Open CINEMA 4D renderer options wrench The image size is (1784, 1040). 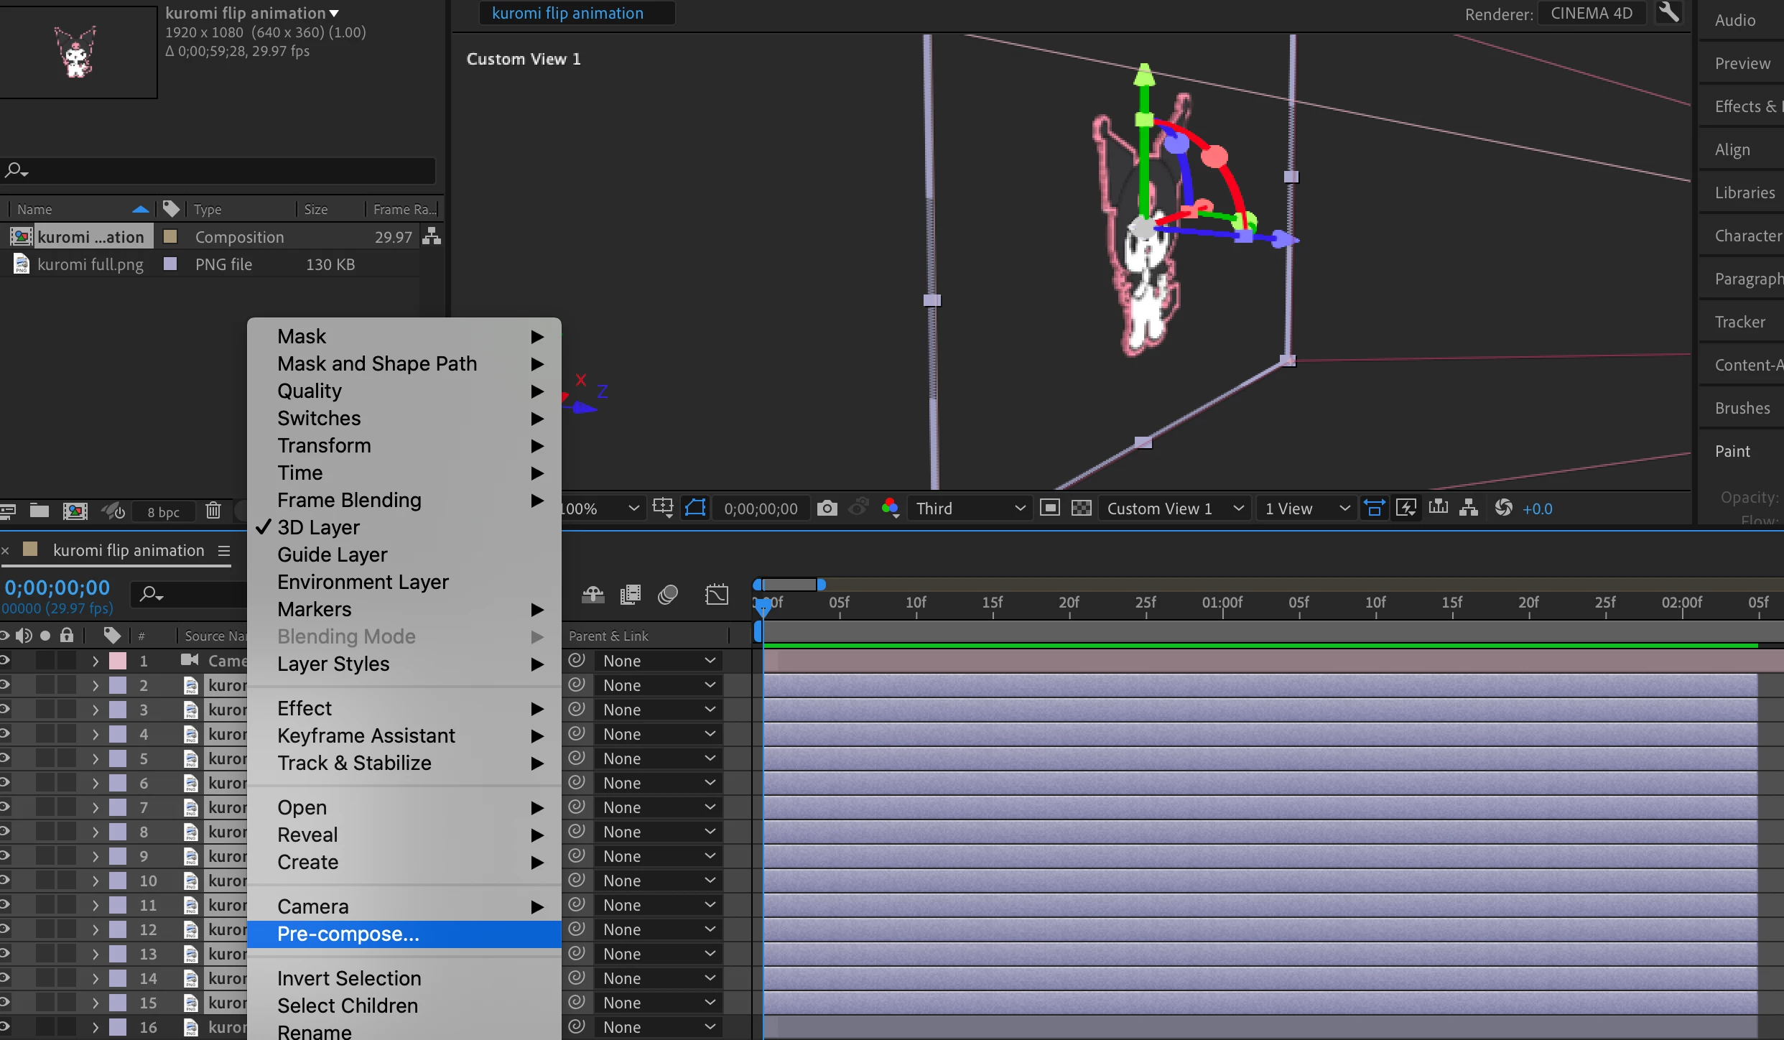pyautogui.click(x=1669, y=13)
